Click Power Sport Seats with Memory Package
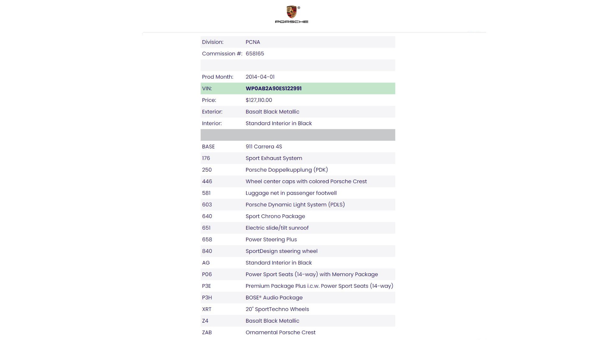Viewport: 612px width, 344px height. 312,275
